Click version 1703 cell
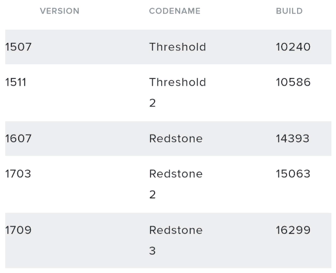The image size is (336, 273). click(18, 174)
